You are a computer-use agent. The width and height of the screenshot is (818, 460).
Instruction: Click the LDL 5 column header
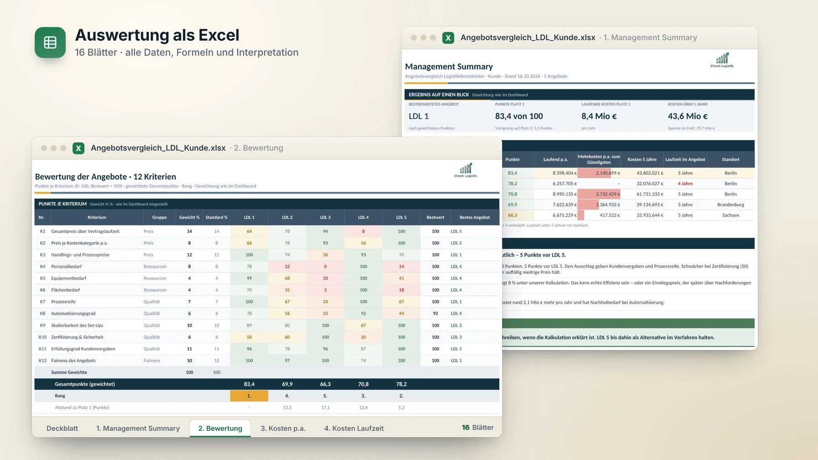tap(401, 218)
